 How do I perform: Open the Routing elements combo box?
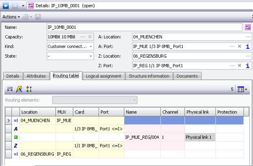(95, 100)
